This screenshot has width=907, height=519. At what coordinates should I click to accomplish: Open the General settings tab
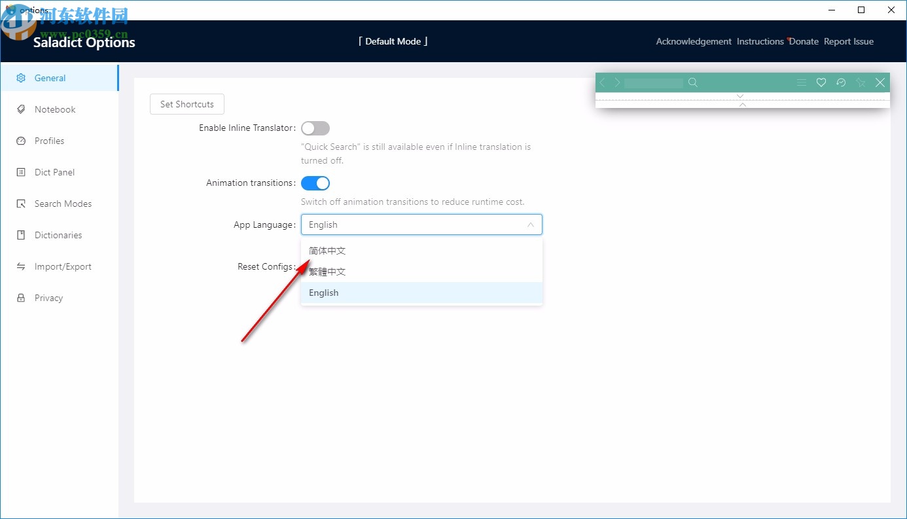(59, 78)
